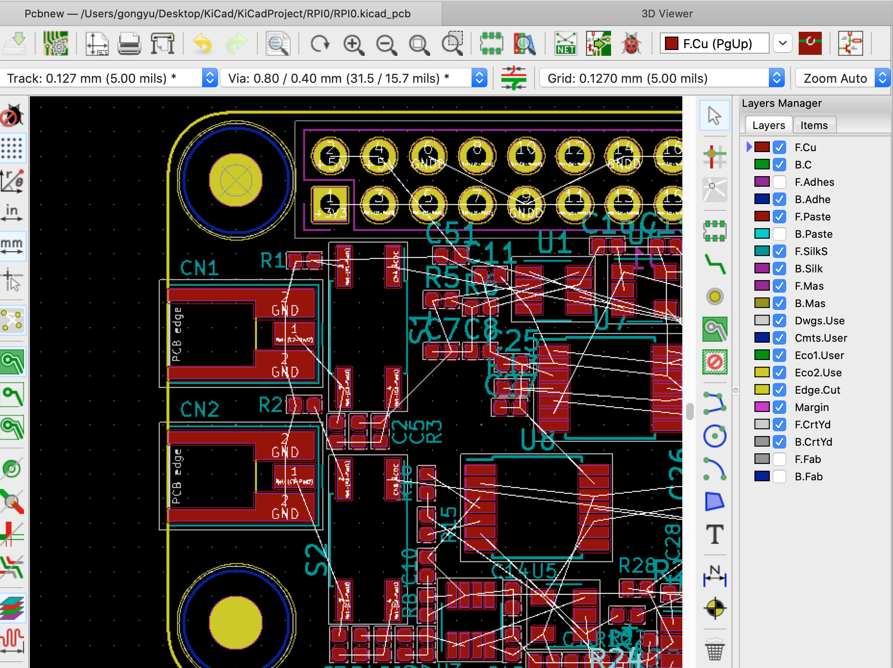Viewport: 893px width, 668px height.
Task: Switch to the 3D Viewer window tab
Action: pos(667,13)
